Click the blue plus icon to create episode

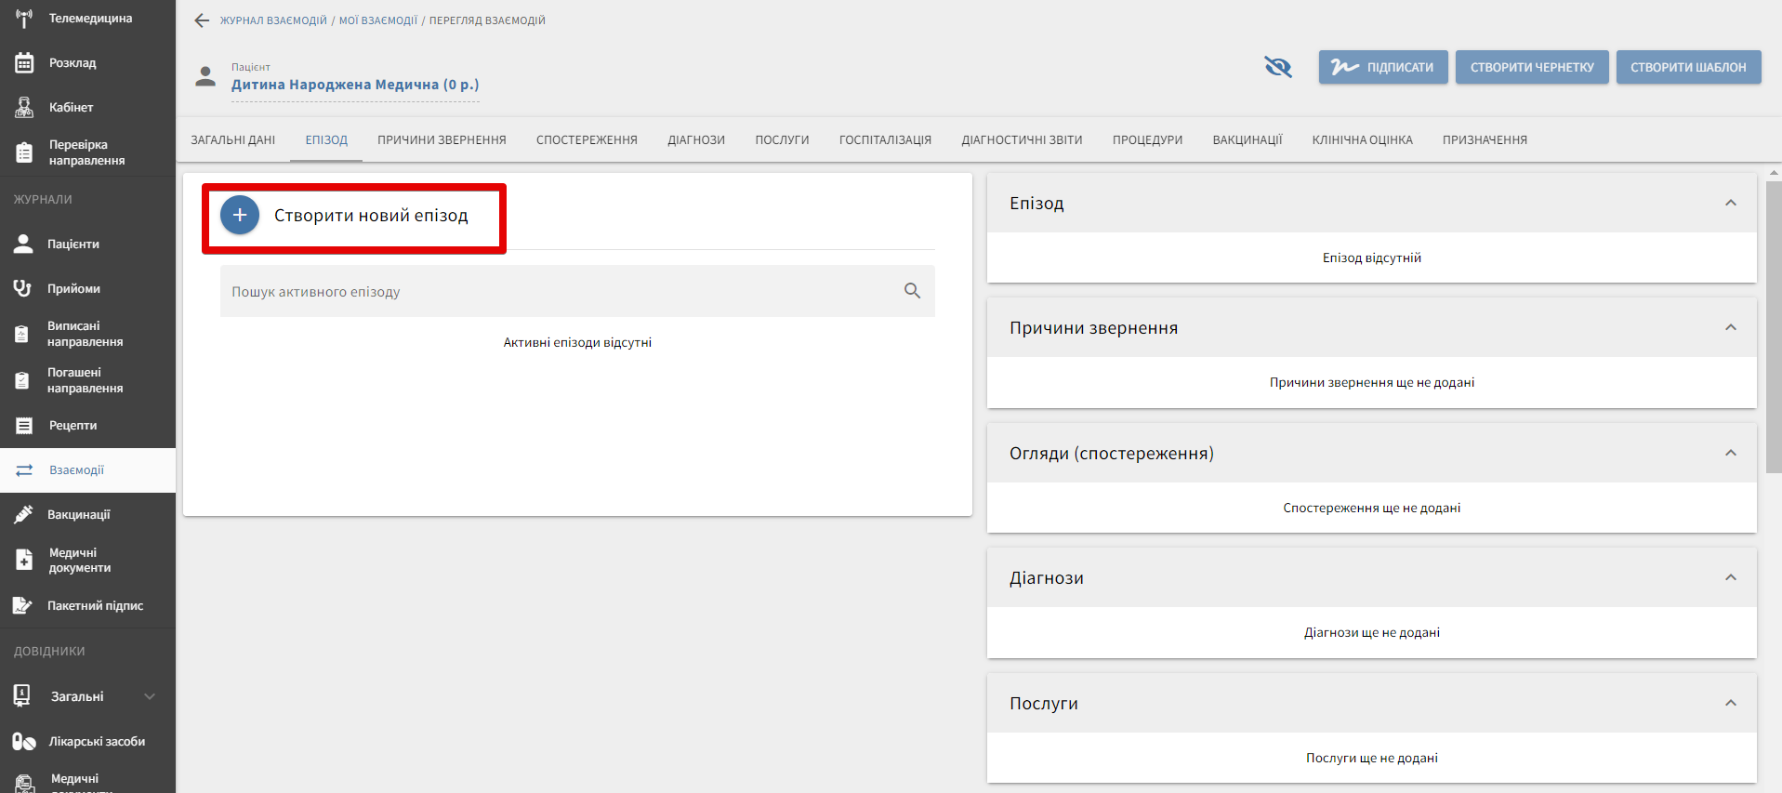coord(240,216)
